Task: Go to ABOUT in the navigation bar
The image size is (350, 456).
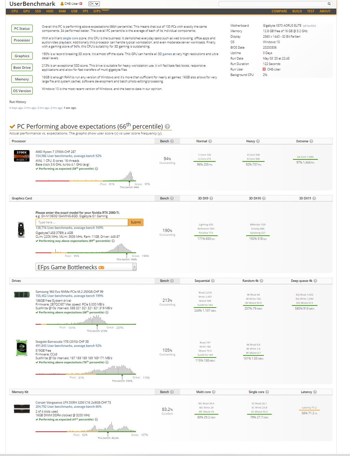Action: tap(325, 11)
